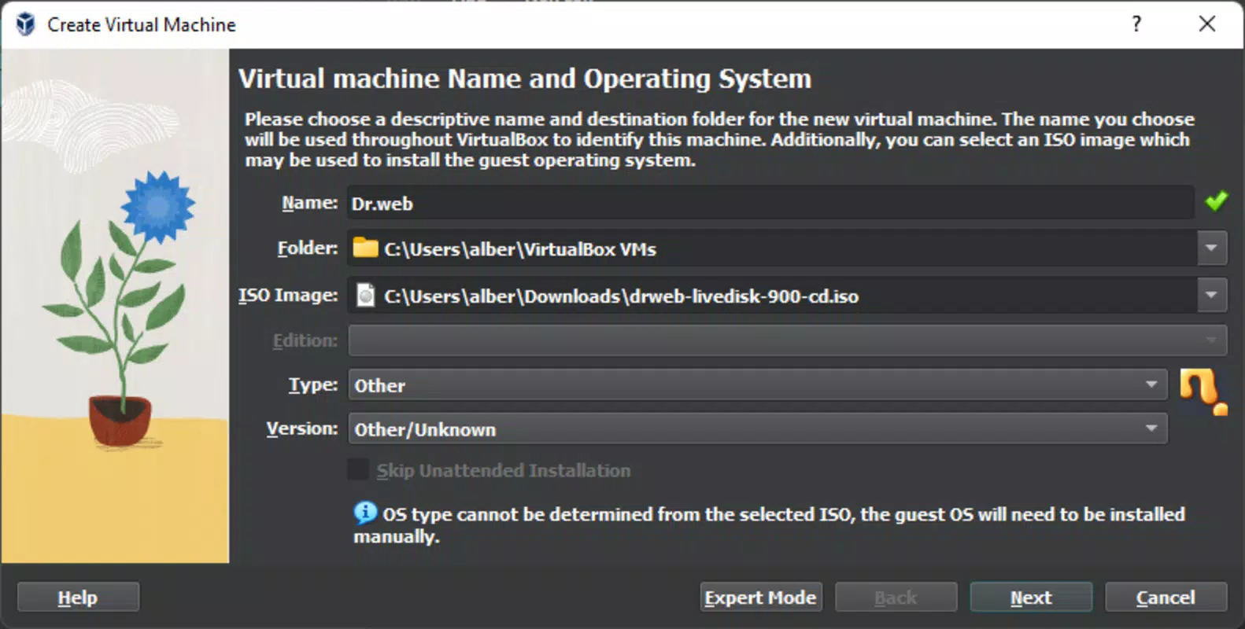1245x629 pixels.
Task: Click the ISO disc file icon
Action: pyautogui.click(x=365, y=296)
